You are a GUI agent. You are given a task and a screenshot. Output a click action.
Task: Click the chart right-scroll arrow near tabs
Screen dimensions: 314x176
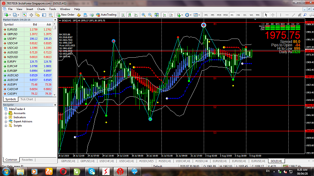coord(313,161)
